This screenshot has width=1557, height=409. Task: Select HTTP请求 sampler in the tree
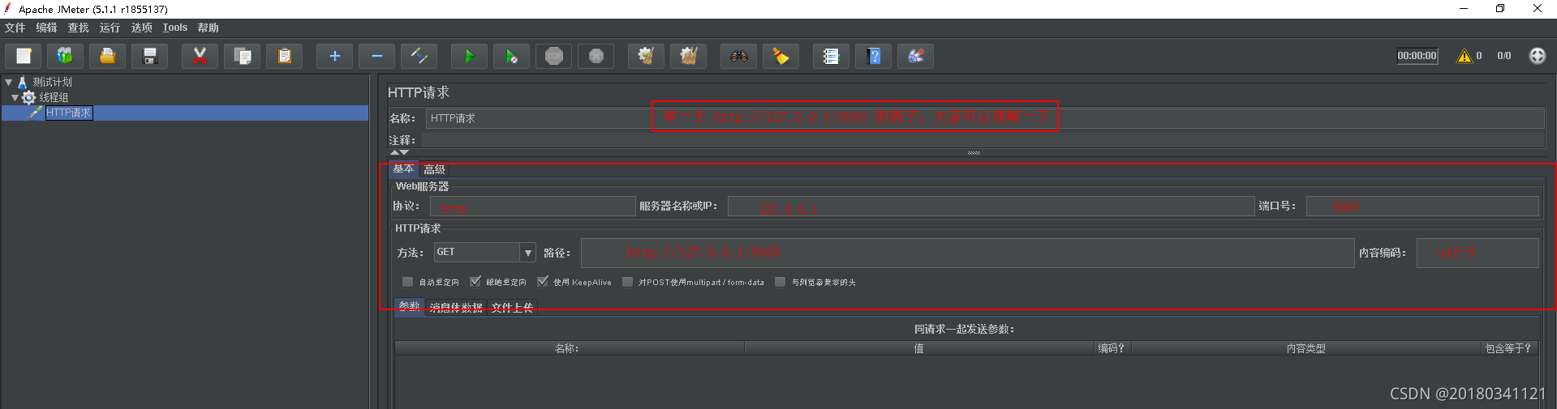69,113
